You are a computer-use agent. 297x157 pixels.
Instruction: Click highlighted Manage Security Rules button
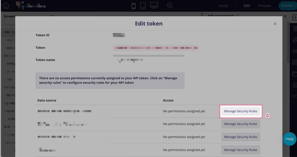point(241,111)
